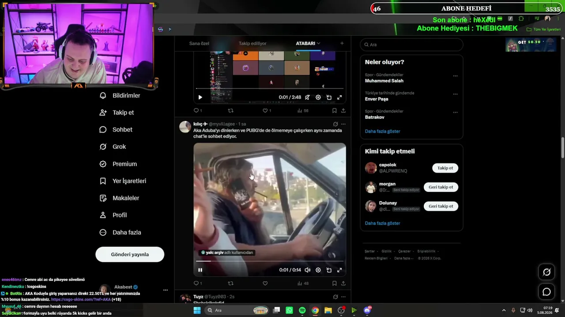Share the post with 56 views
The width and height of the screenshot is (565, 317).
pyautogui.click(x=343, y=111)
